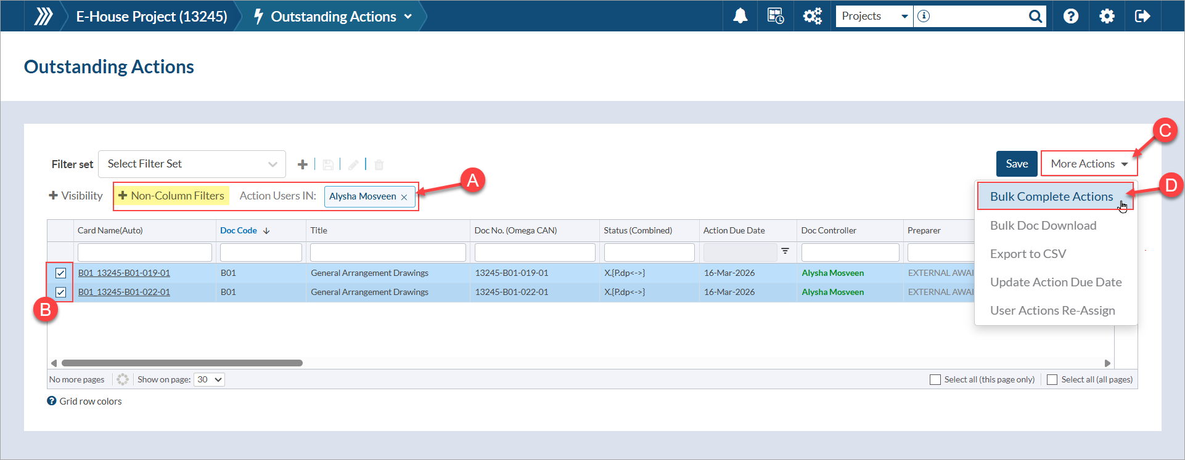This screenshot has width=1185, height=460.
Task: Add a new filter set with plus icon
Action: tap(302, 164)
